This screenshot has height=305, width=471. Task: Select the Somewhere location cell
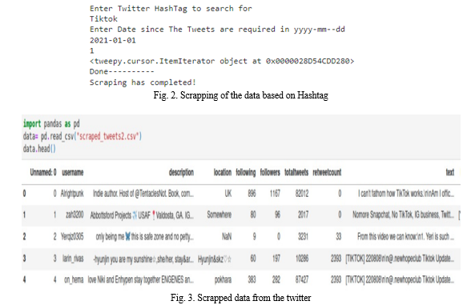pos(219,215)
